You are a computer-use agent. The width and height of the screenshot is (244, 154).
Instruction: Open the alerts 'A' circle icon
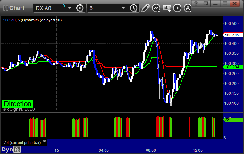pos(188,8)
